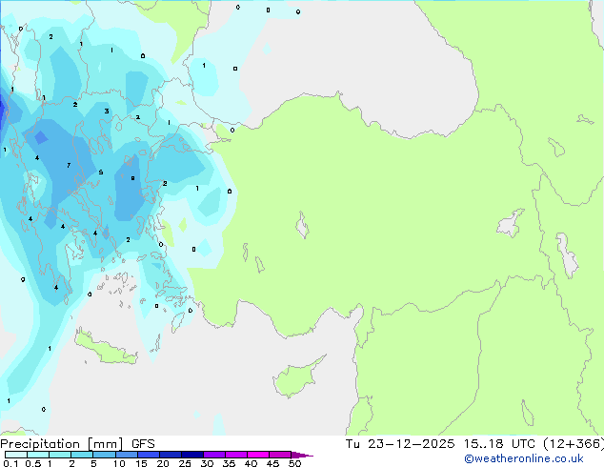This screenshot has width=604, height=467.
Task: Click the legend scale label '35'
Action: (229, 463)
